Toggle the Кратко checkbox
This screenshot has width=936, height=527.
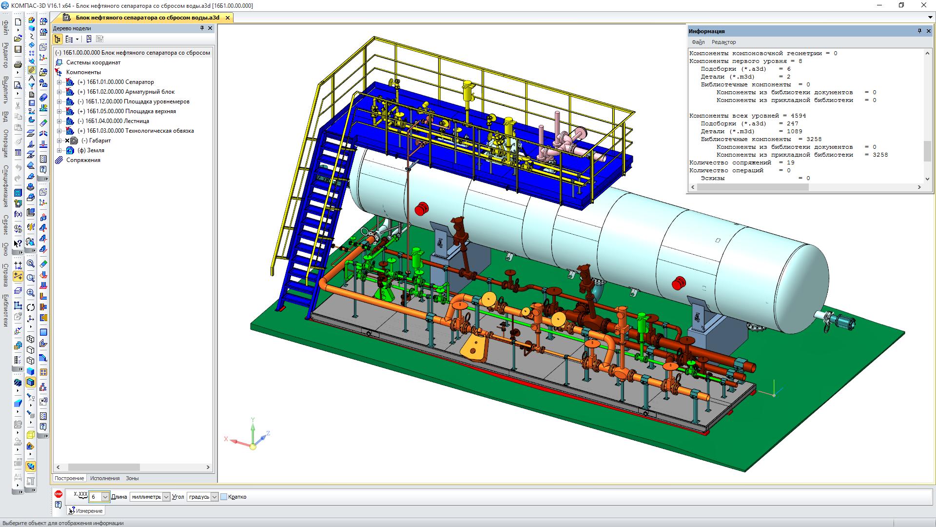tap(224, 497)
